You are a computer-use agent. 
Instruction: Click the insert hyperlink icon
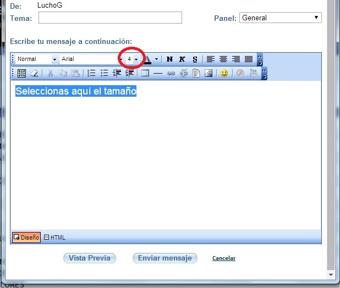click(x=171, y=73)
